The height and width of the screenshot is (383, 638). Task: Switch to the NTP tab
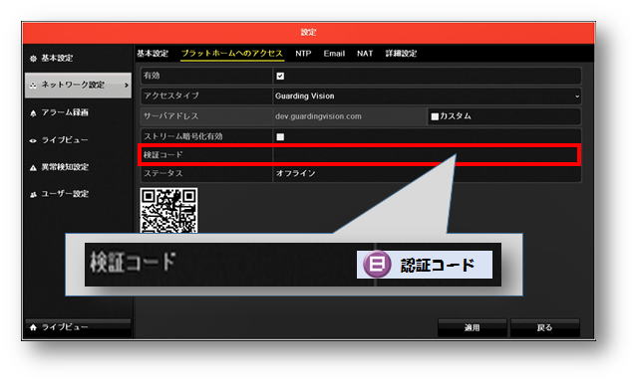pyautogui.click(x=303, y=54)
